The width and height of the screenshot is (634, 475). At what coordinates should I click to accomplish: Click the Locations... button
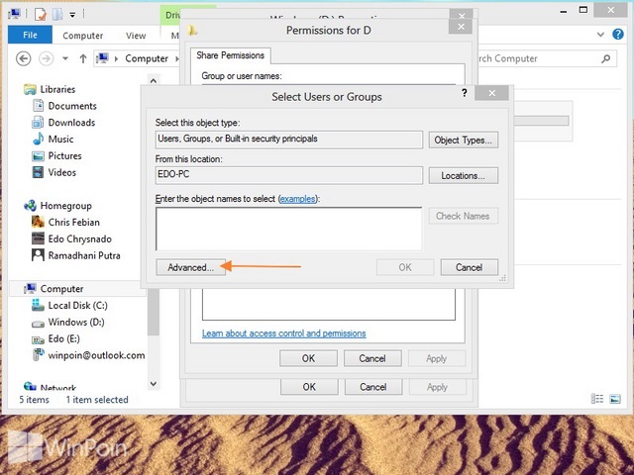[x=463, y=176]
